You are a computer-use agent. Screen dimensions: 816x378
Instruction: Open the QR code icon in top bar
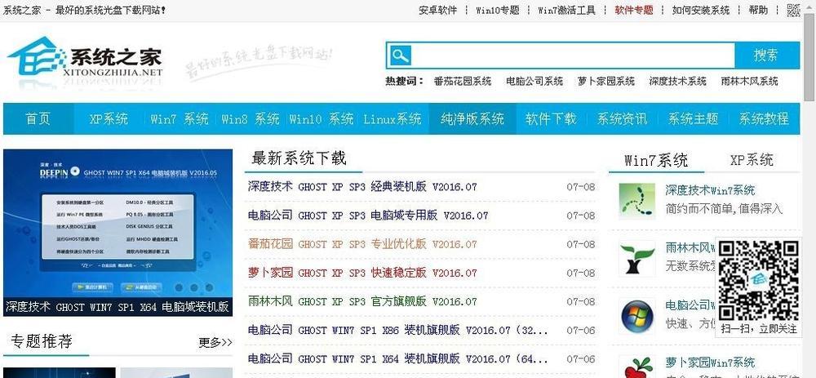pos(793,10)
